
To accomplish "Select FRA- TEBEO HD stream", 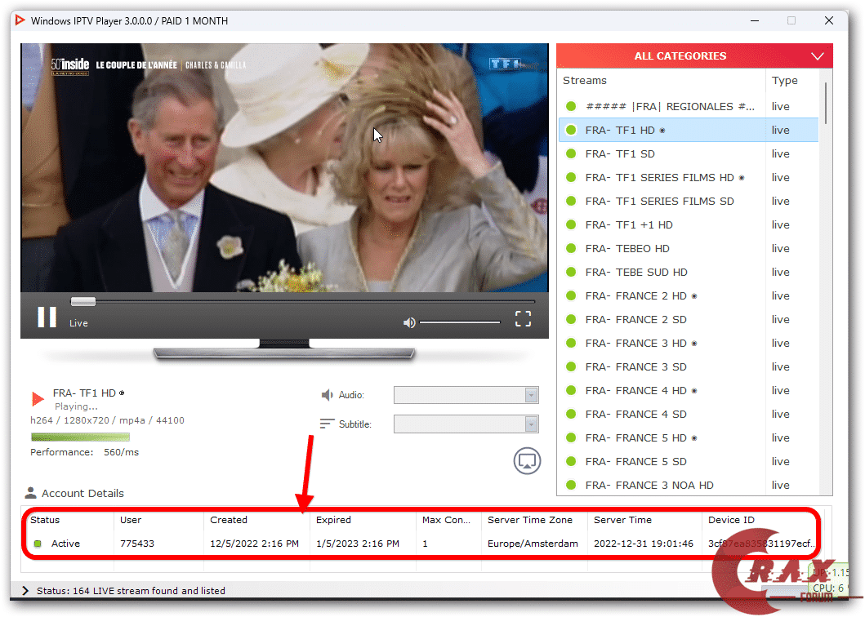I will point(688,249).
